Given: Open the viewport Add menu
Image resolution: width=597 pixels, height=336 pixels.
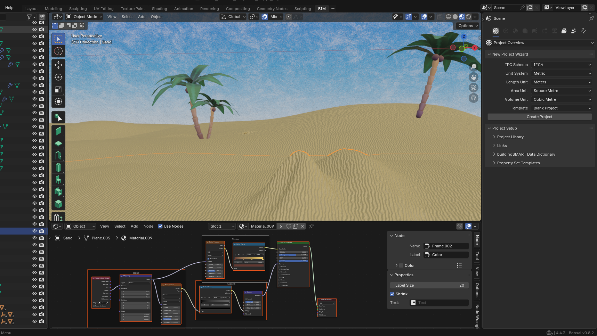Looking at the screenshot, I should [x=142, y=17].
